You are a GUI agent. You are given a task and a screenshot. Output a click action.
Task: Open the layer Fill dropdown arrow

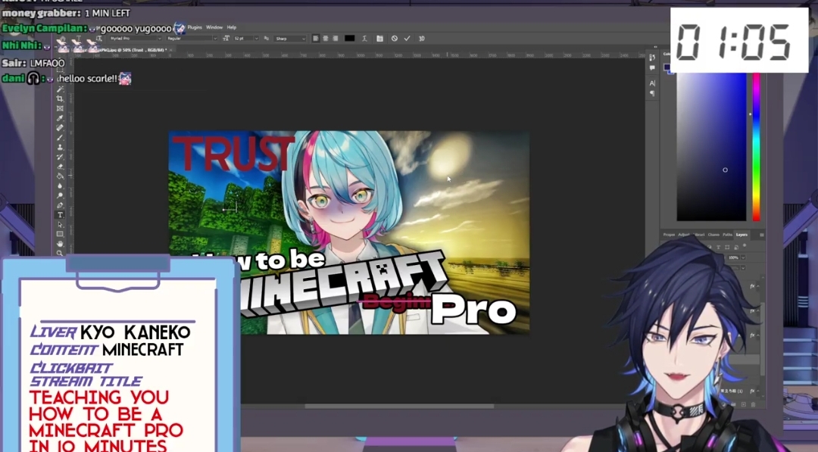pos(743,268)
